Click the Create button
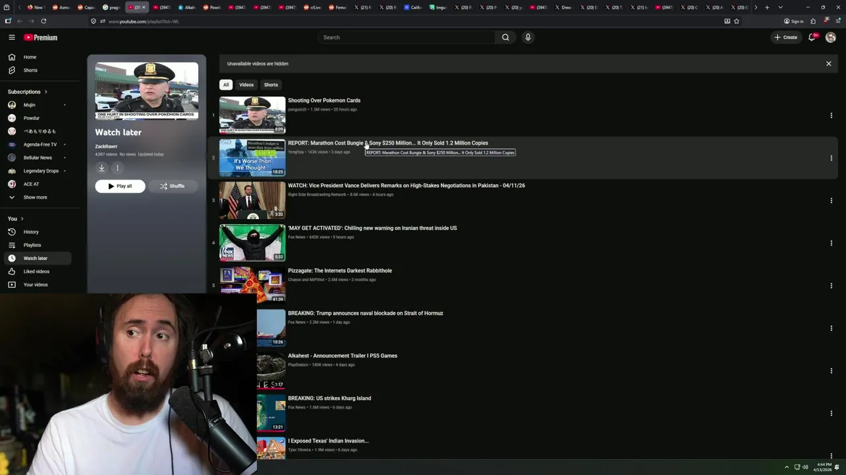The height and width of the screenshot is (475, 846). pos(786,38)
